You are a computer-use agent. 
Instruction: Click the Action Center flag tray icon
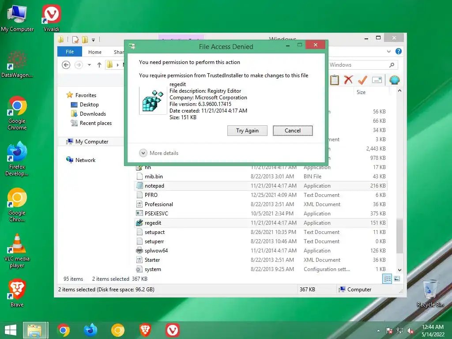coord(389,331)
